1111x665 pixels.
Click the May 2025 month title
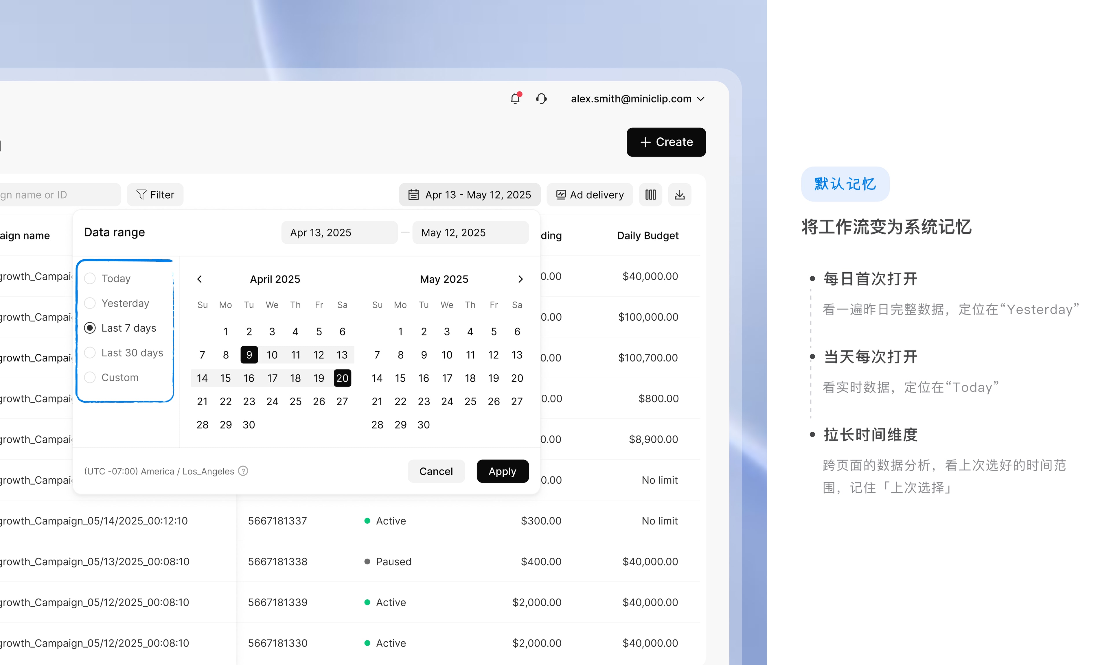pos(444,279)
